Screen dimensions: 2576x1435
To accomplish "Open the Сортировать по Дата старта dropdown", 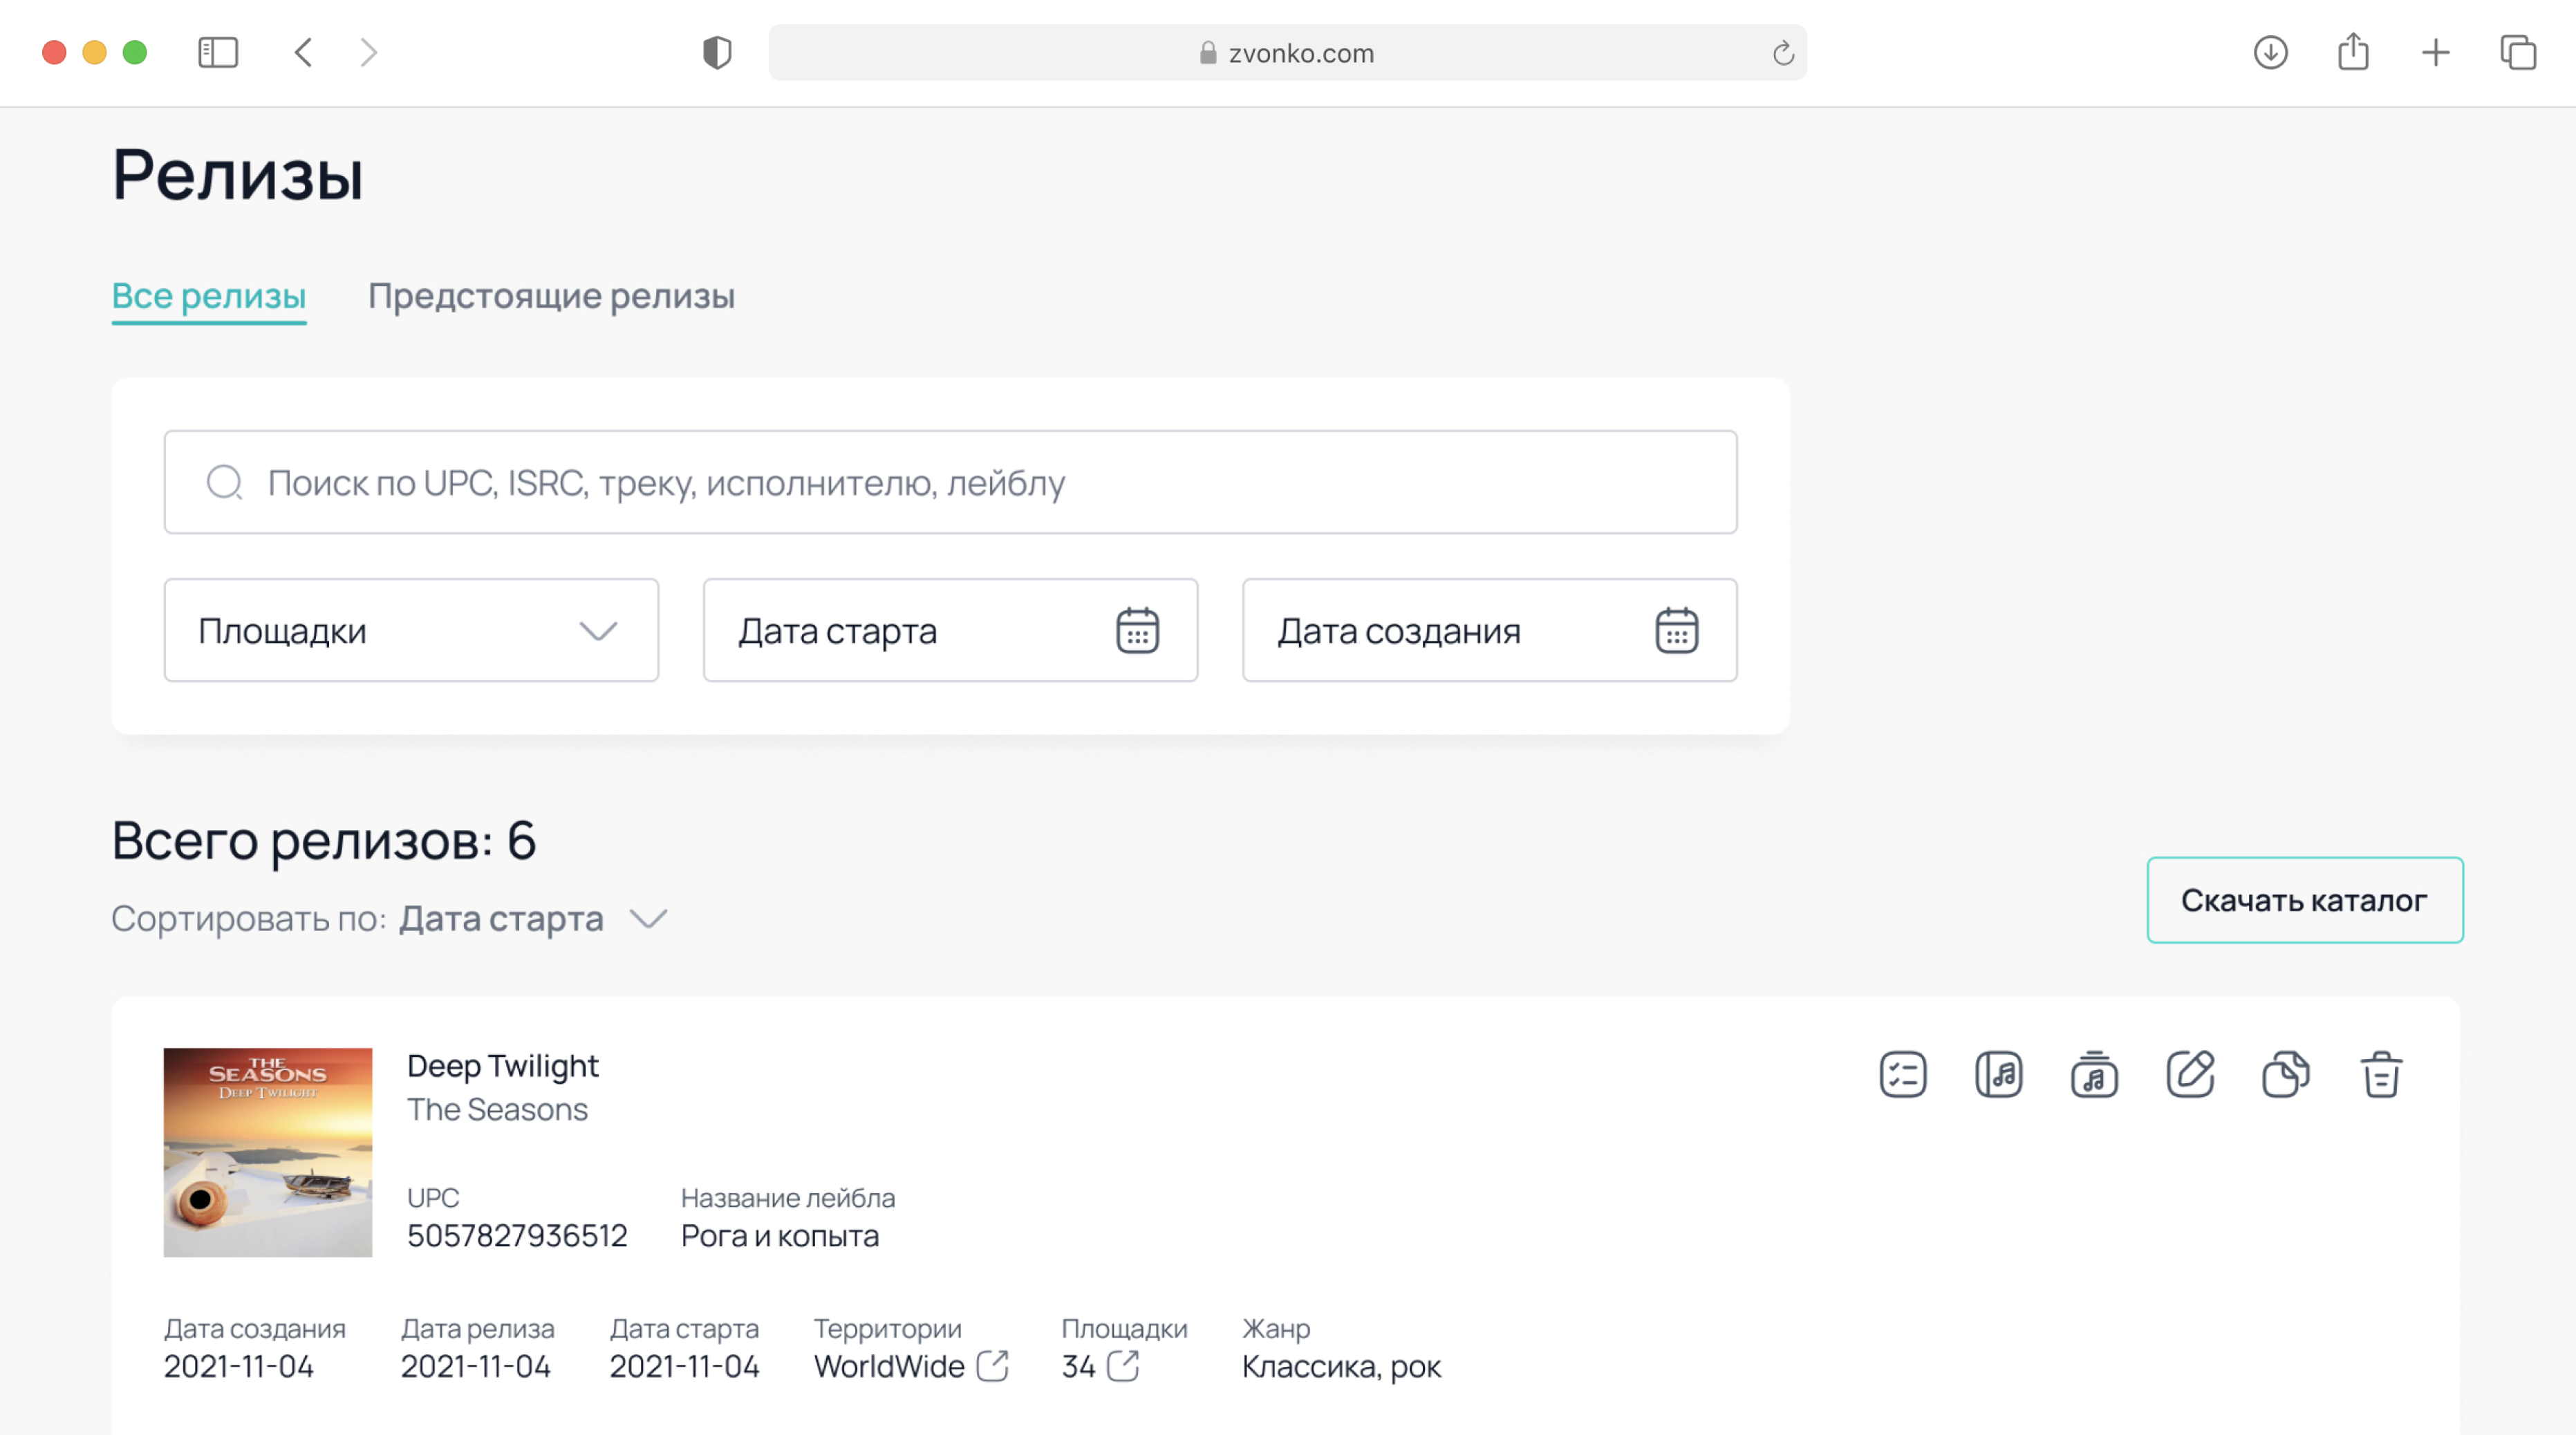I will [534, 918].
